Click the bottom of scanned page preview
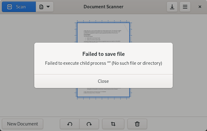Viewport: 207px width, 131px height. [x=103, y=93]
